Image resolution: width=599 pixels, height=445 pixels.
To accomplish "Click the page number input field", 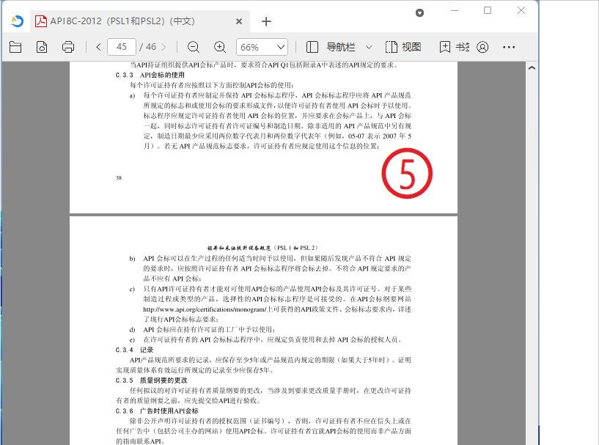I will (x=122, y=47).
